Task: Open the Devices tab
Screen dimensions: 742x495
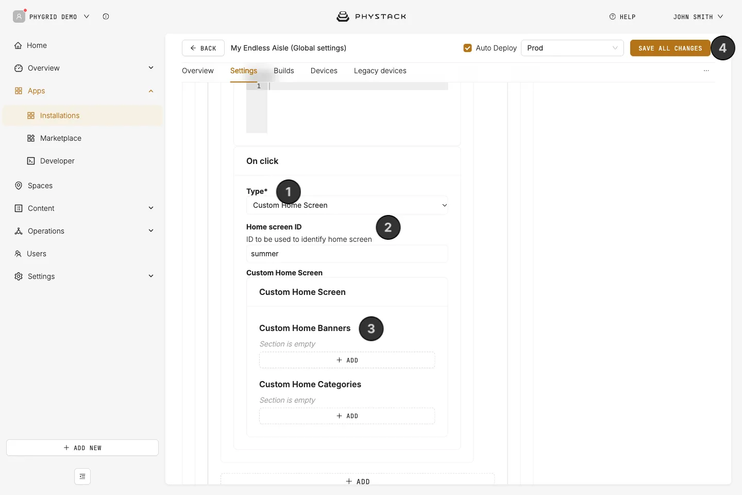Action: pos(324,71)
